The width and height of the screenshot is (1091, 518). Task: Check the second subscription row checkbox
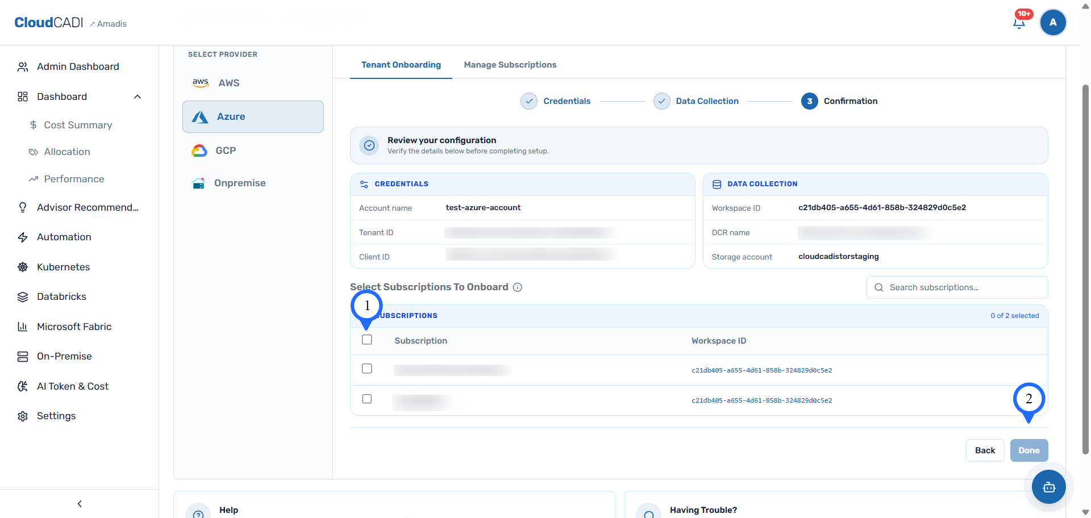(x=367, y=399)
